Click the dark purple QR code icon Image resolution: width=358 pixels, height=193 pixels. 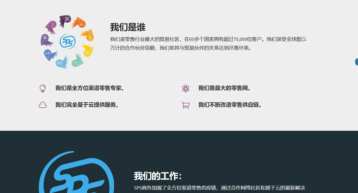[x=67, y=19]
